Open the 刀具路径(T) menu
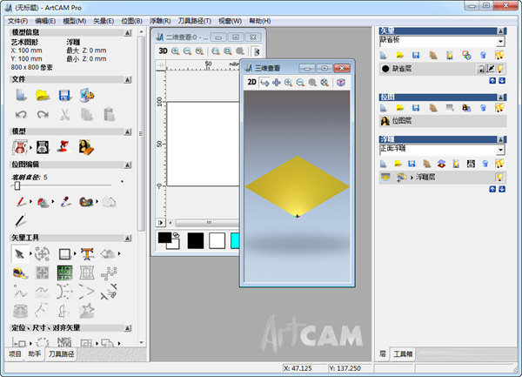Screen dimensions: 522x377 [x=194, y=21]
